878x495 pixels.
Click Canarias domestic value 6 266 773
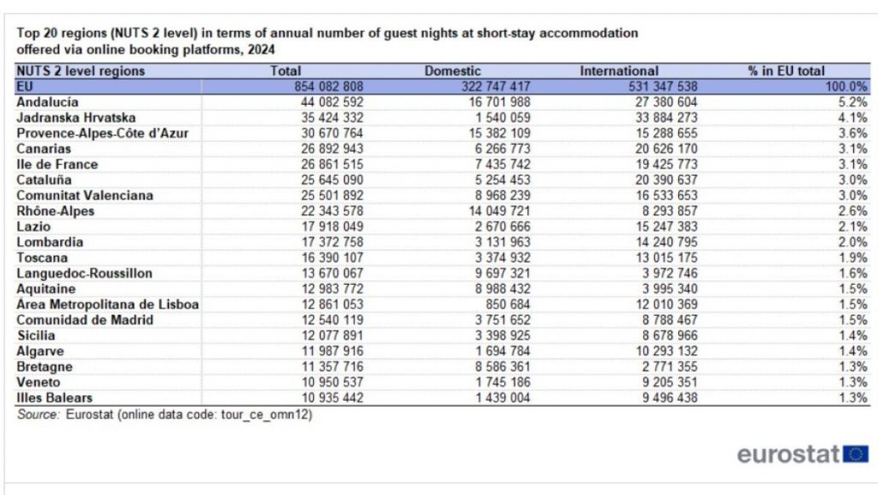(x=502, y=149)
